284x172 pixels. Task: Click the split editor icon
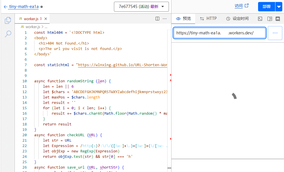click(x=157, y=18)
